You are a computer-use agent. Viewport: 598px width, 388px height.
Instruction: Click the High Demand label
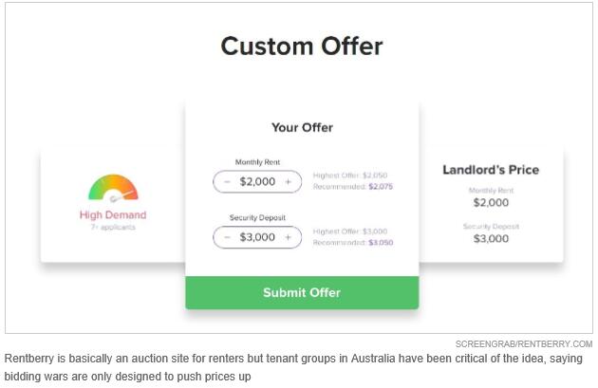point(113,215)
